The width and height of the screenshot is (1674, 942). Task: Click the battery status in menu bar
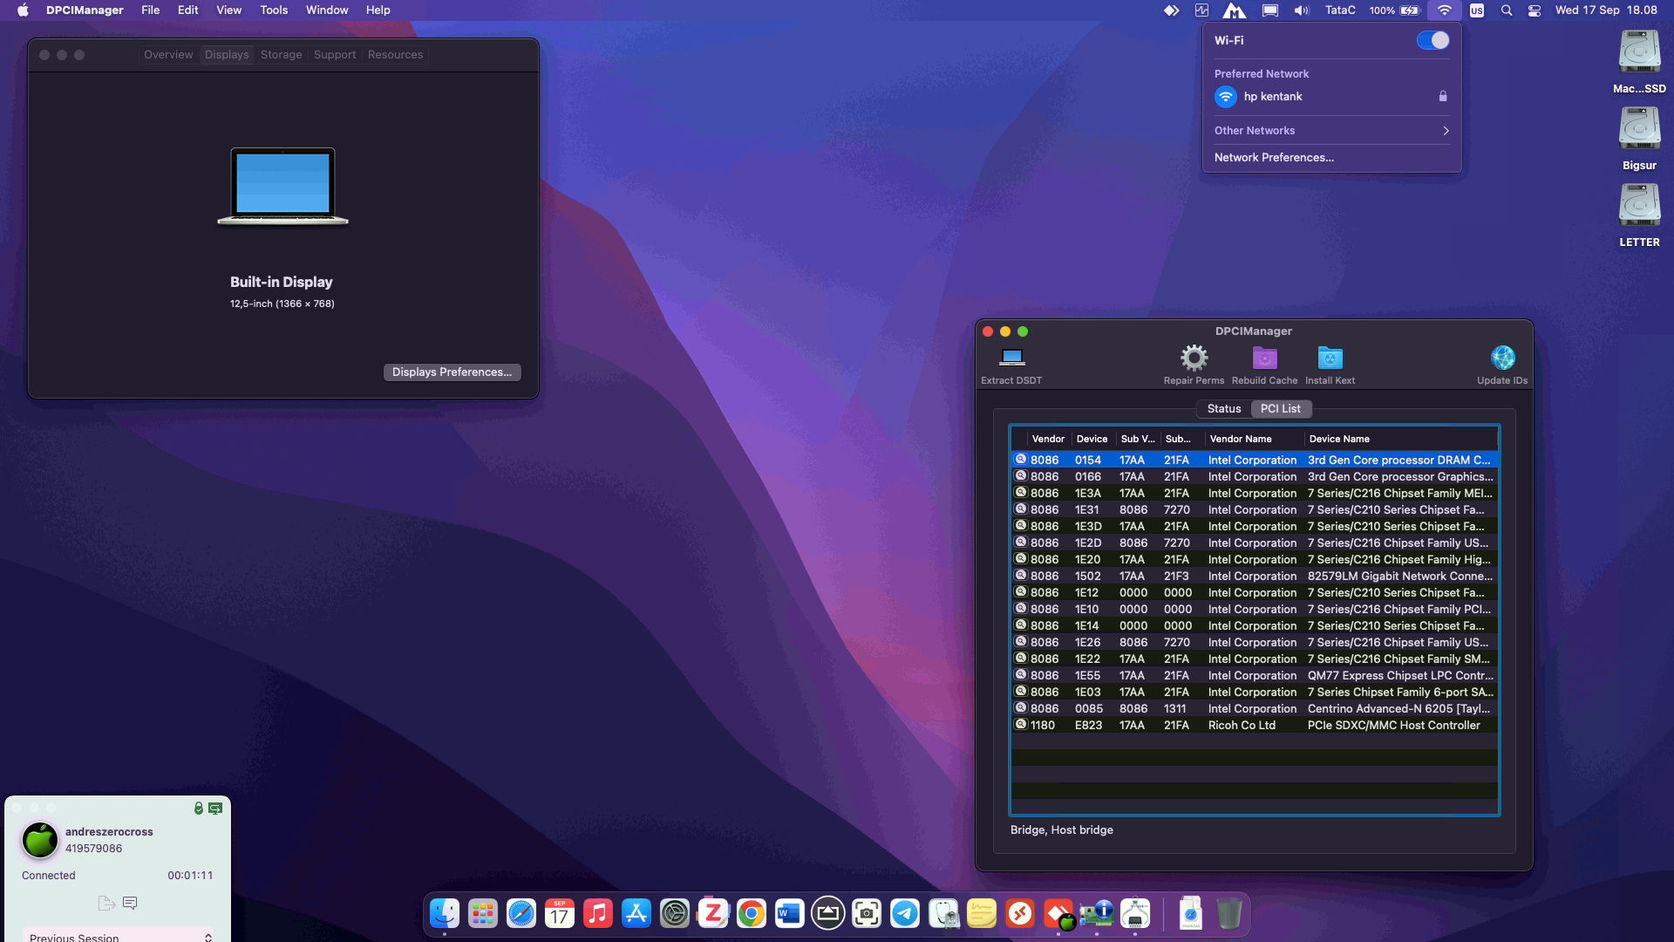coord(1395,10)
